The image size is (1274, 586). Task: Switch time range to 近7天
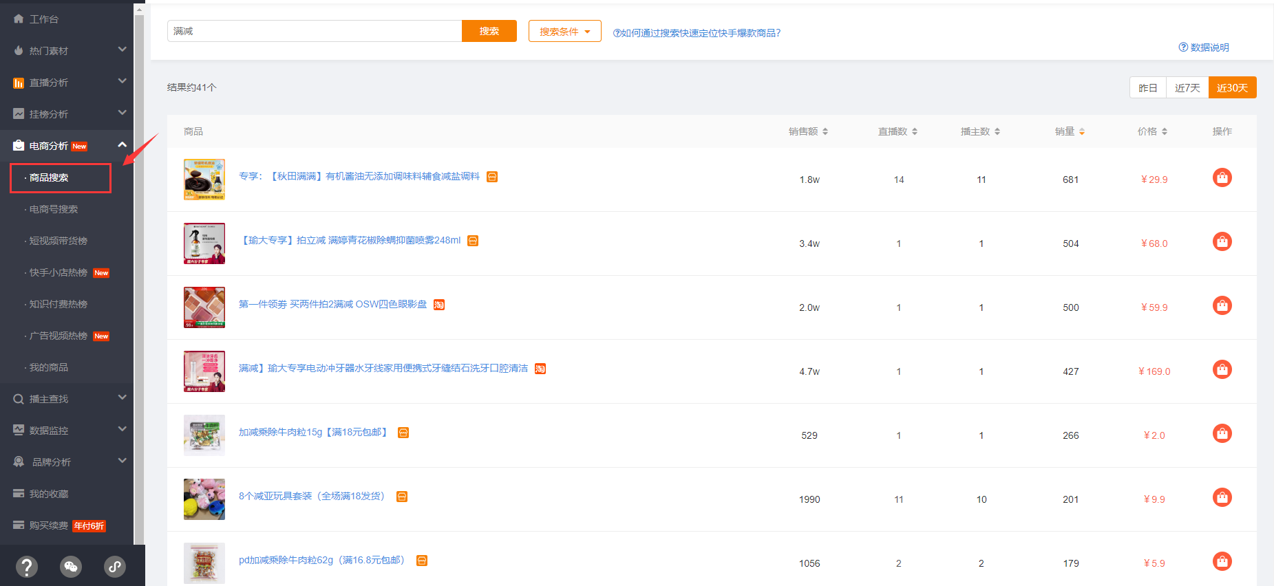pyautogui.click(x=1187, y=88)
